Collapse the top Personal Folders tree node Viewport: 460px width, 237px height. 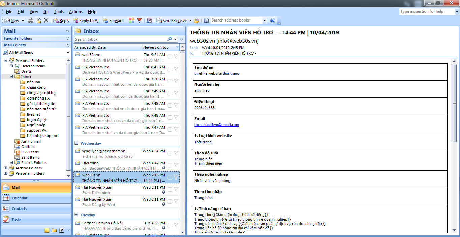5,61
